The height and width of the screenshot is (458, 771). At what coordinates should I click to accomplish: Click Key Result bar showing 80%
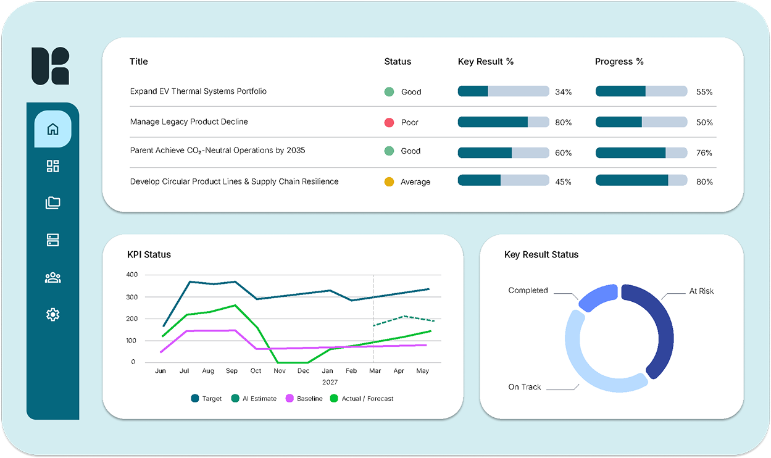tap(503, 122)
